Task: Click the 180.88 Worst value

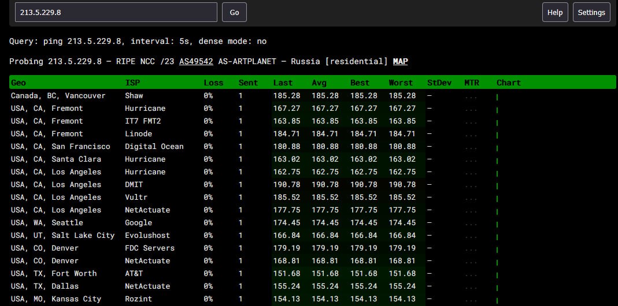Action: tap(402, 147)
